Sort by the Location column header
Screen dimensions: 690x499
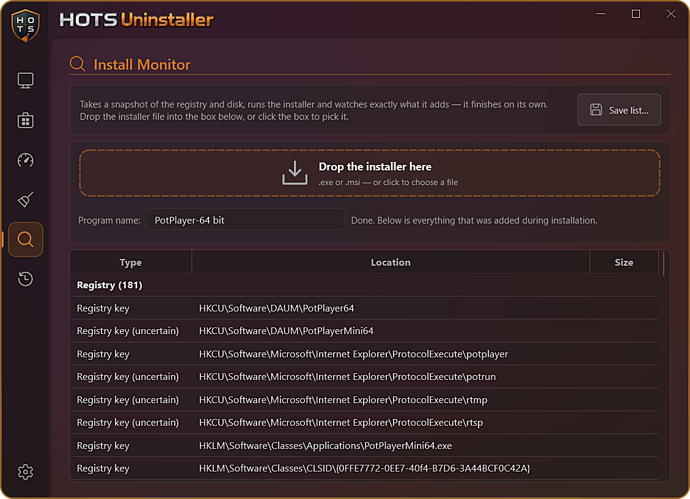coord(391,262)
